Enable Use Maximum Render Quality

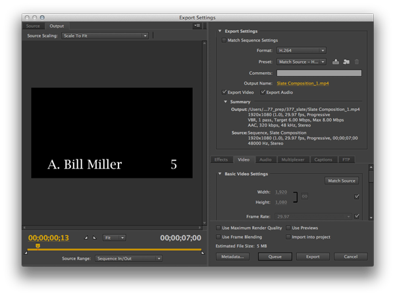(x=218, y=228)
